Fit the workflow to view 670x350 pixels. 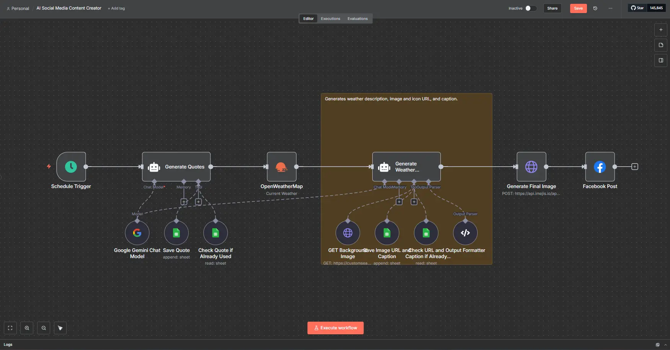click(10, 328)
